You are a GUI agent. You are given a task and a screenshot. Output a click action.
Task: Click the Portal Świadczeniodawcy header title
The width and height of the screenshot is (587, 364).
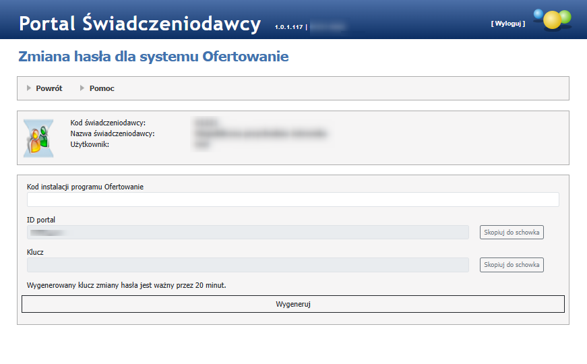tap(140, 24)
